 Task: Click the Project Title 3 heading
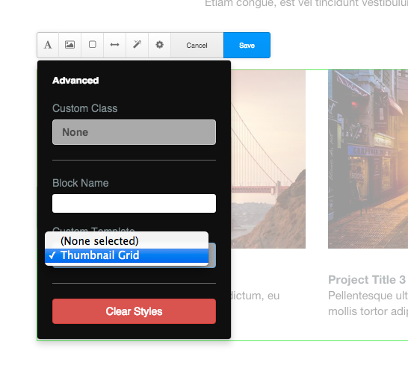point(367,280)
